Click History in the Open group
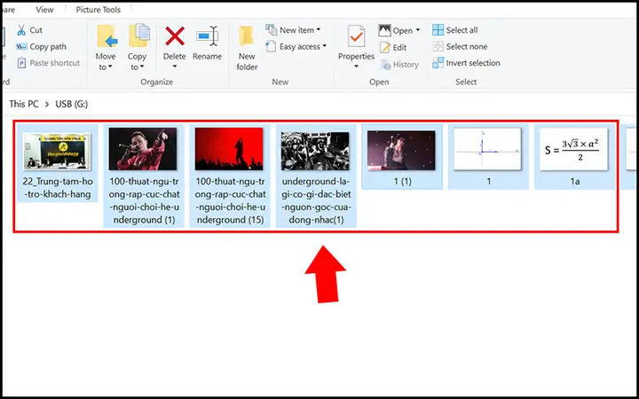The image size is (639, 399). pos(399,65)
